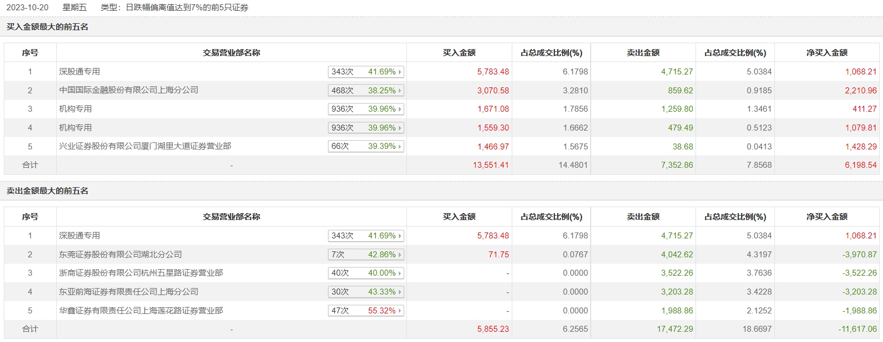This screenshot has width=883, height=342.
Task: Click 深股通专用 in the bottom sell table
Action: click(x=79, y=236)
